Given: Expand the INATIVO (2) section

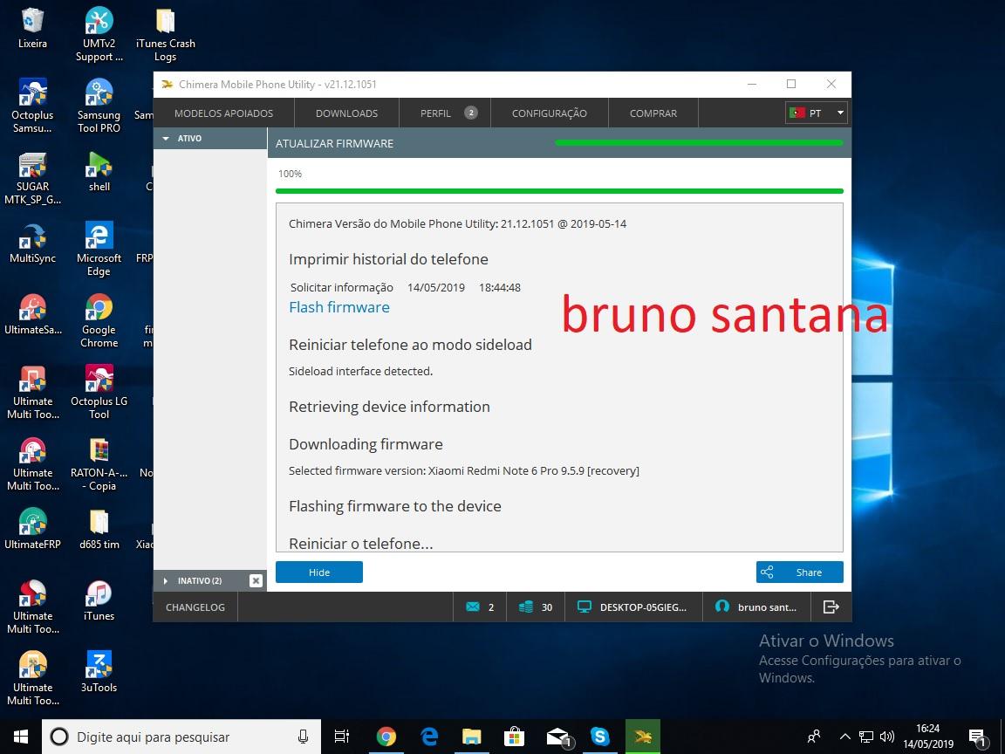Looking at the screenshot, I should click(166, 581).
